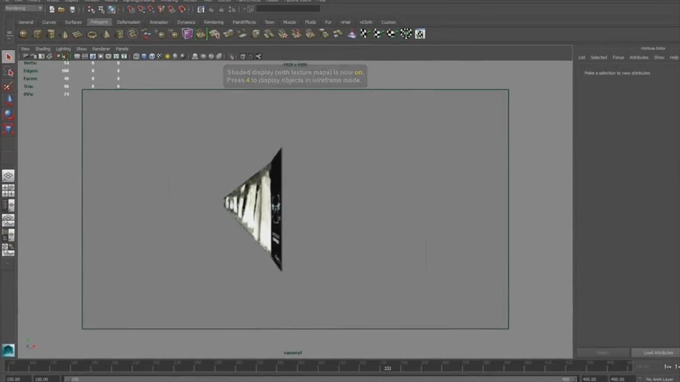Switch to the Deformation shelf tab
This screenshot has height=382, width=680.
point(129,22)
